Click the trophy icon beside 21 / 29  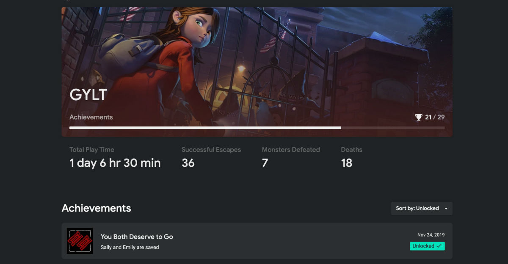point(419,117)
